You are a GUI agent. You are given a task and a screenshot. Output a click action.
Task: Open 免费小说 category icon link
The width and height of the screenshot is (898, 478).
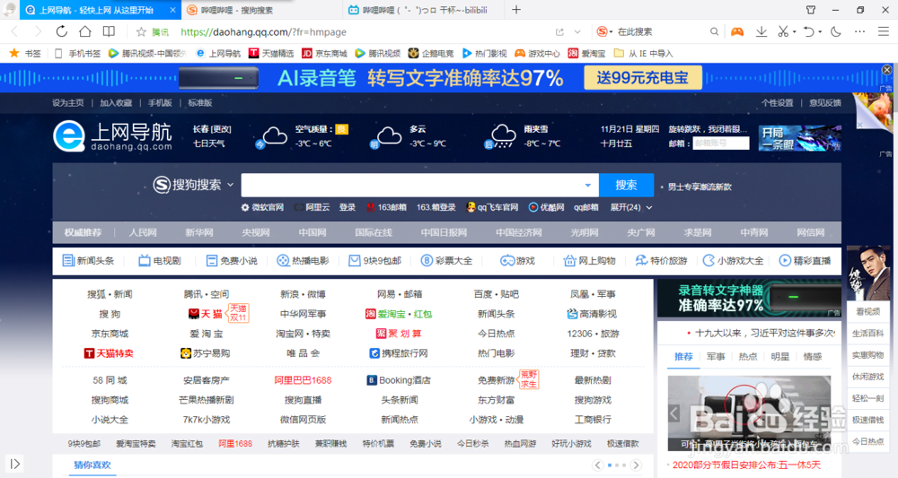coord(232,261)
